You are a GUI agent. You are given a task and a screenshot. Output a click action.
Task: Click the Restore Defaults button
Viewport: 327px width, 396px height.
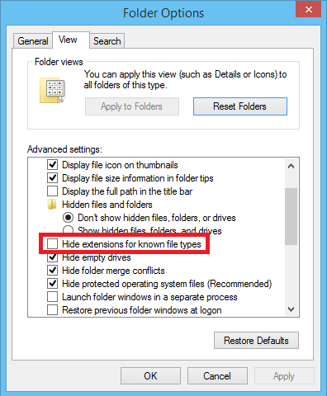point(256,341)
